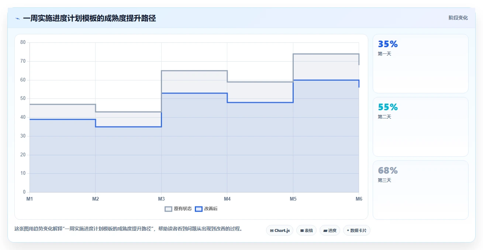Click the 10 y-axis value
The height and width of the screenshot is (250, 483).
pyautogui.click(x=23, y=173)
